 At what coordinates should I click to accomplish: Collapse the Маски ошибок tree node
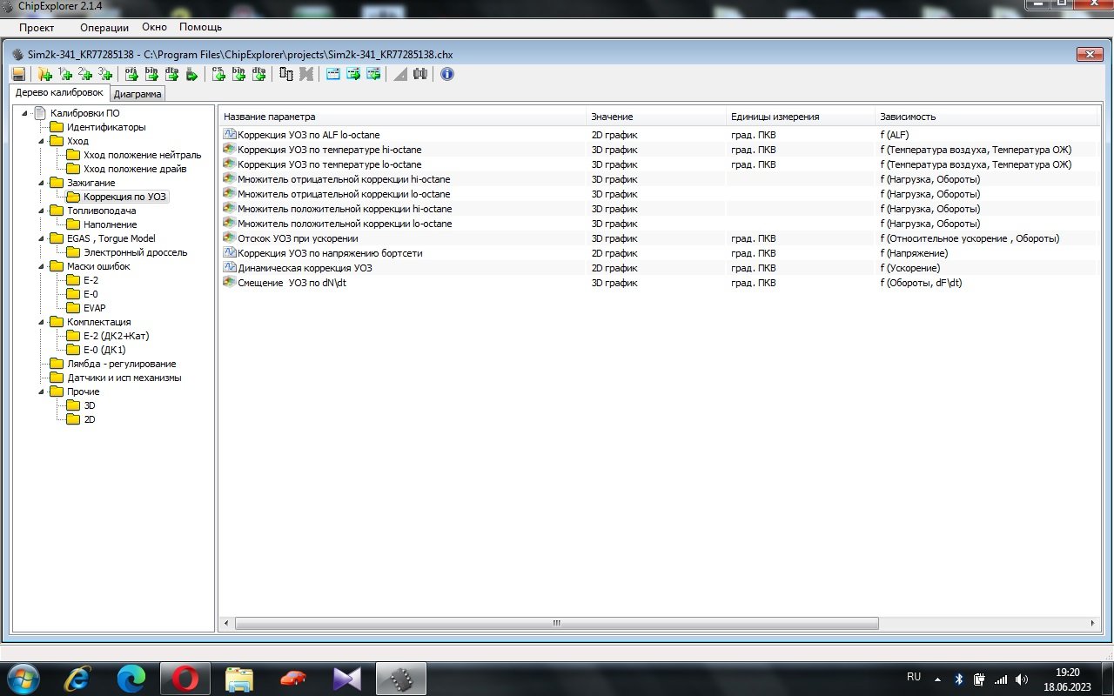(x=41, y=266)
